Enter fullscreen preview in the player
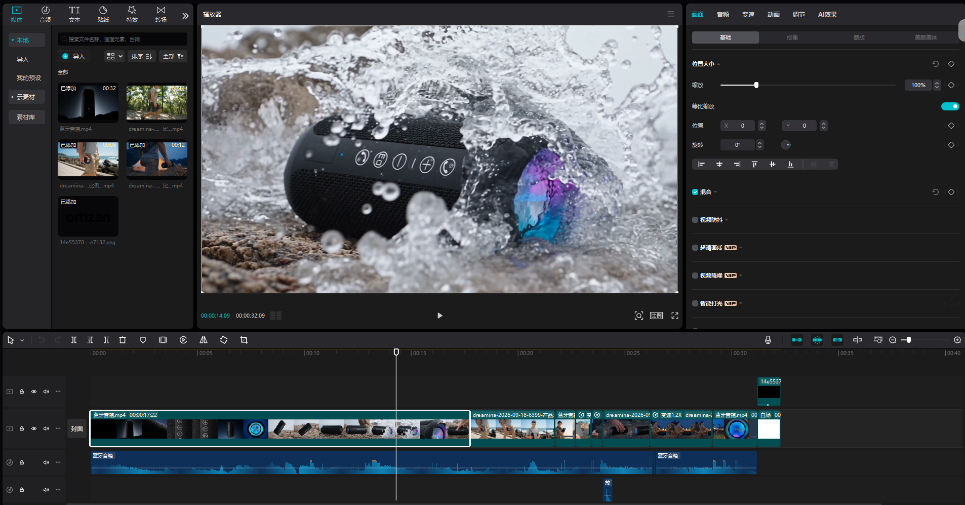The image size is (965, 505). click(675, 316)
